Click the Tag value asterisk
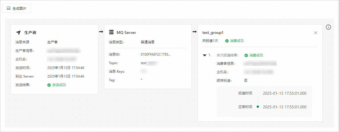The height and width of the screenshot is (132, 339). [141, 80]
